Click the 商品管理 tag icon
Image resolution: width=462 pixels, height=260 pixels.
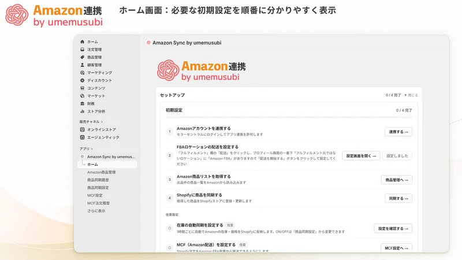(x=82, y=57)
